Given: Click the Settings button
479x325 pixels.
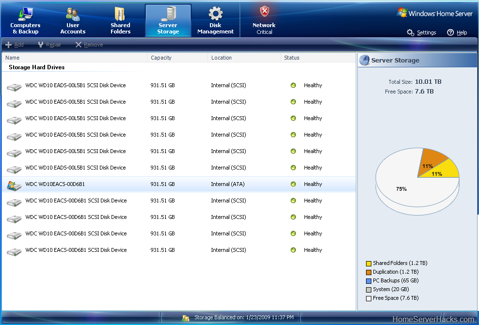Looking at the screenshot, I should (421, 32).
